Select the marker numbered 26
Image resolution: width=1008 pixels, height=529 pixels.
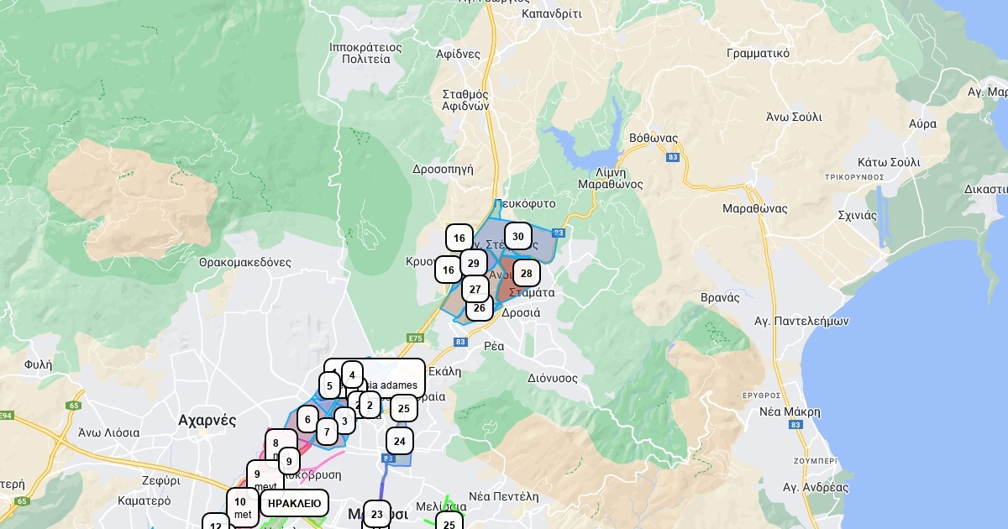[480, 308]
